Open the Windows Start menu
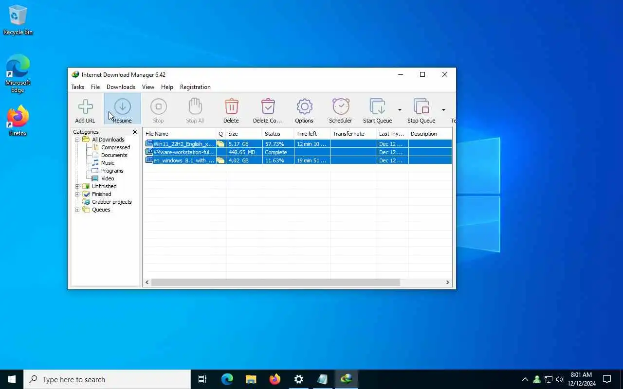This screenshot has width=623, height=389. (x=12, y=379)
